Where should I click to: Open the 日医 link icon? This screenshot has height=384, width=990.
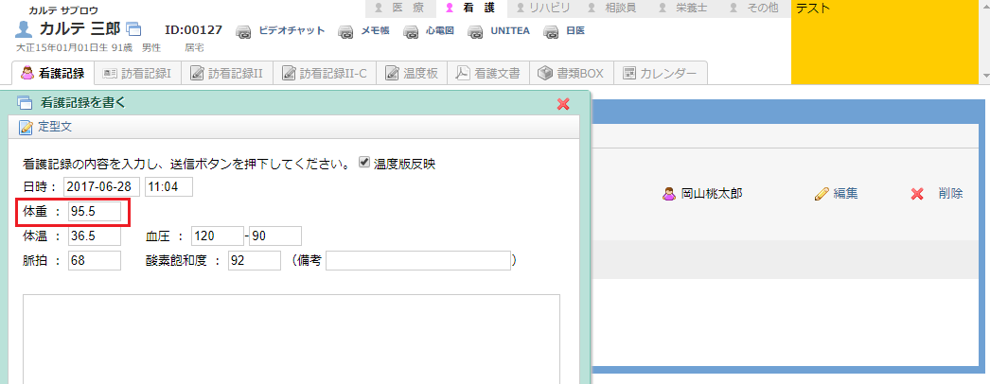coord(552,31)
